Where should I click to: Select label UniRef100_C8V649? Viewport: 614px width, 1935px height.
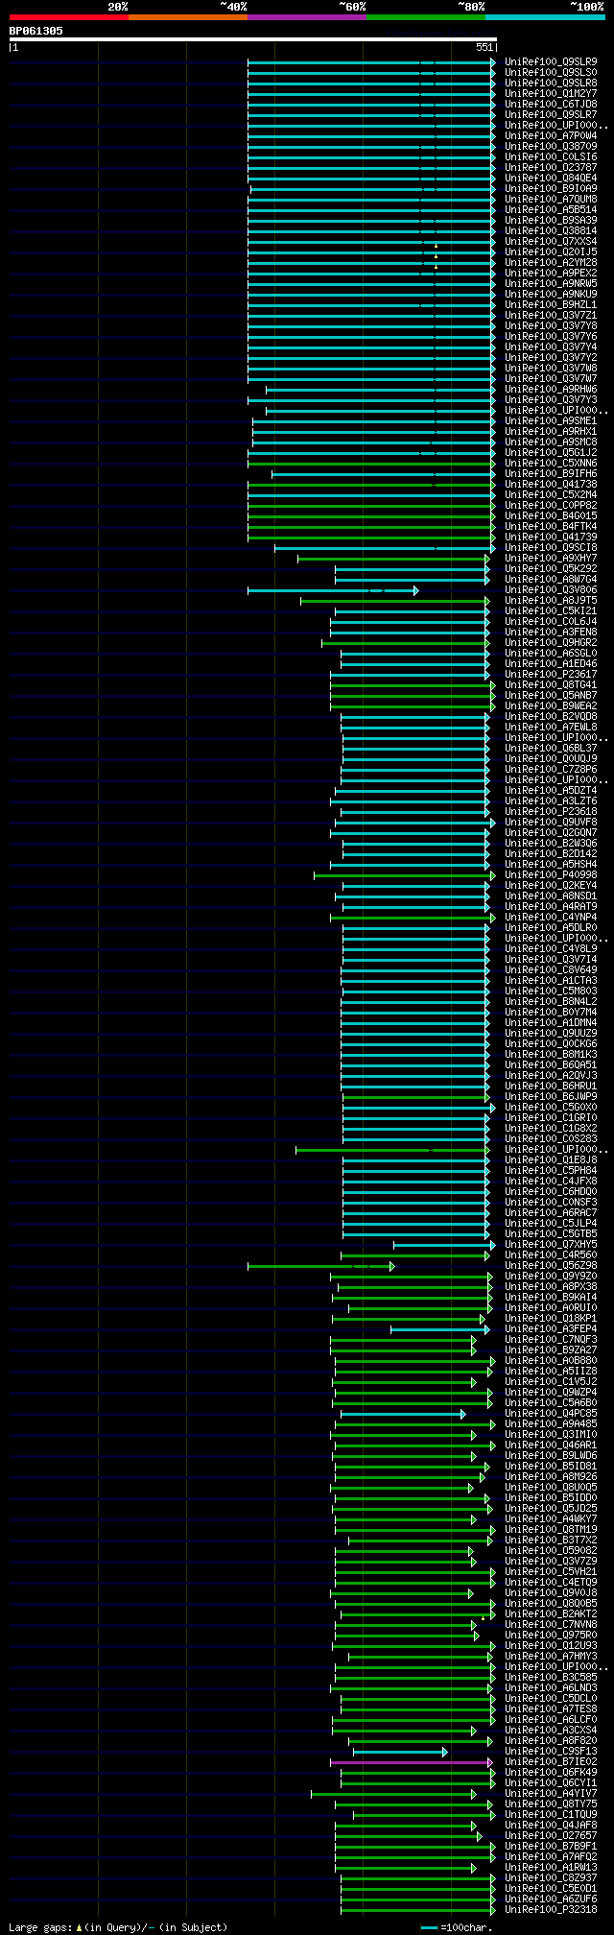coord(551,970)
